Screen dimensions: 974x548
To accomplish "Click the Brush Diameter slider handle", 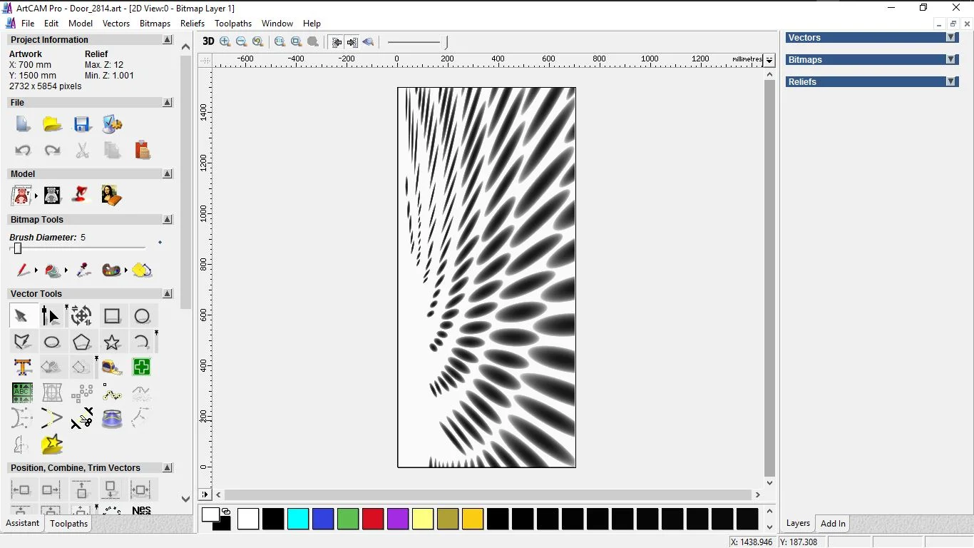I will tap(18, 248).
